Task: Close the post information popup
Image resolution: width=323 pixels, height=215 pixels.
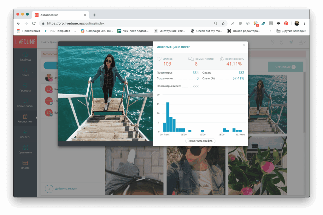Action: 244,45
